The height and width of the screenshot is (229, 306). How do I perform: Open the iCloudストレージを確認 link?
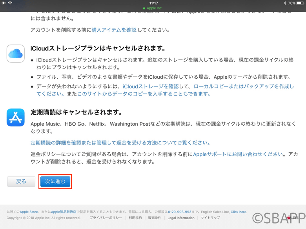(x=151, y=87)
